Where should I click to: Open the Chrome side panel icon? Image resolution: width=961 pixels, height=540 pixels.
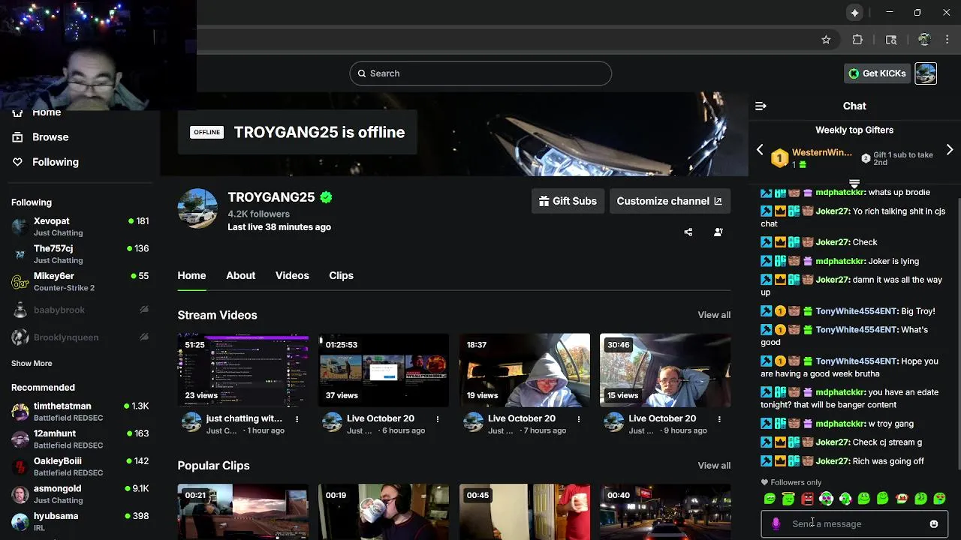[x=891, y=40]
